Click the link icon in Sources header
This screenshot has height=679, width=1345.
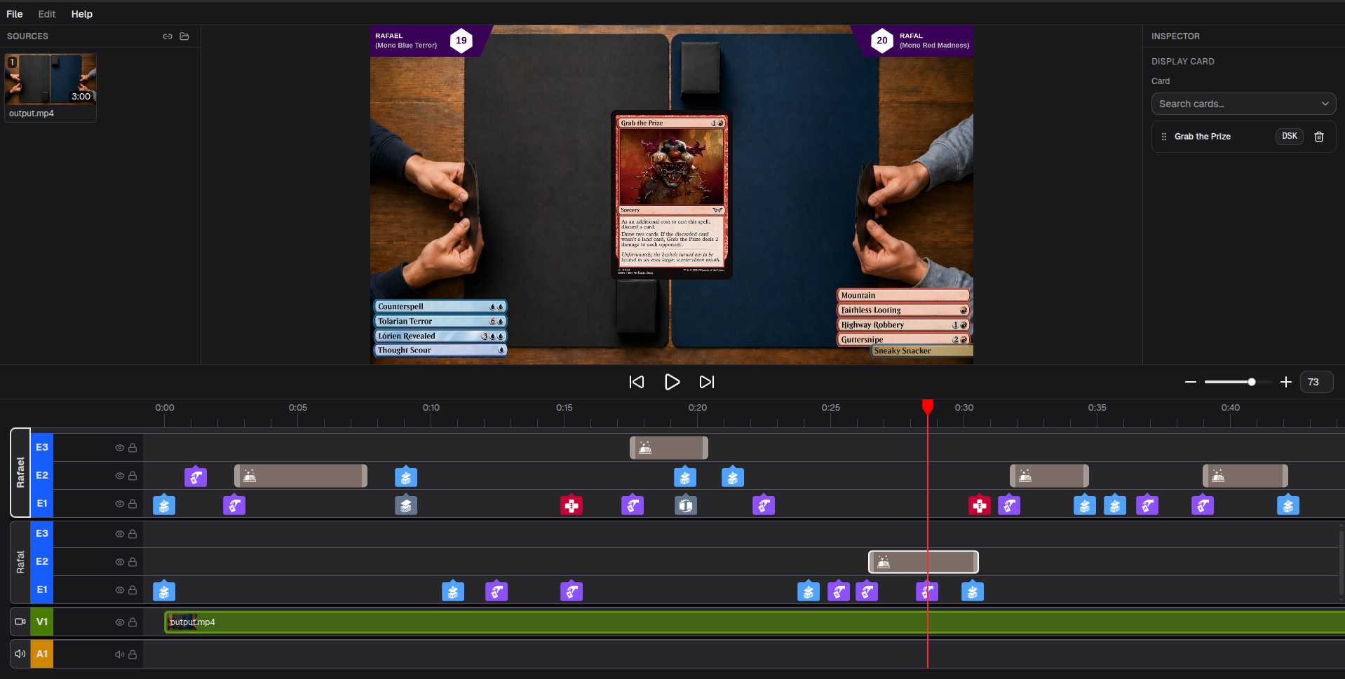168,36
